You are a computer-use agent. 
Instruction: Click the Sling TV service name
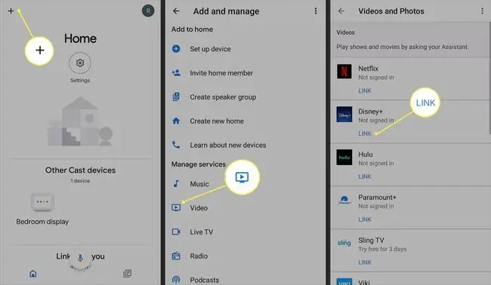click(371, 241)
